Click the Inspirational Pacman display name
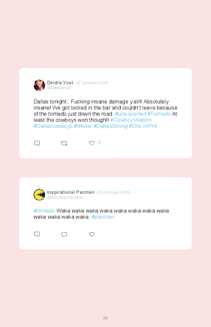211x327 pixels. pos(71,192)
